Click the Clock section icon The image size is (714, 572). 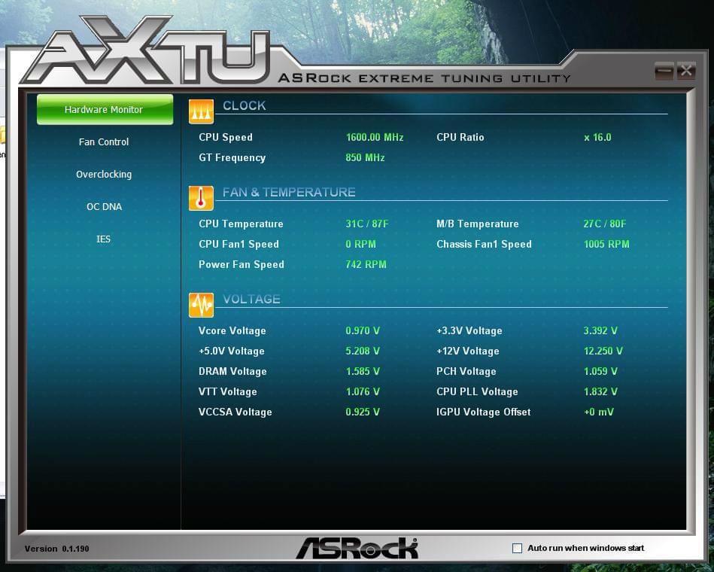point(201,111)
